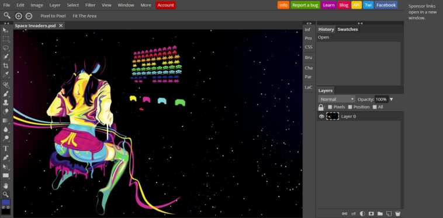The height and width of the screenshot is (218, 443).
Task: Select the Zoom tool in left toolbar
Action: (x=6, y=194)
